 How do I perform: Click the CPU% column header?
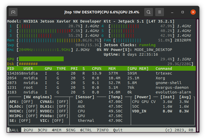[x=96, y=69]
